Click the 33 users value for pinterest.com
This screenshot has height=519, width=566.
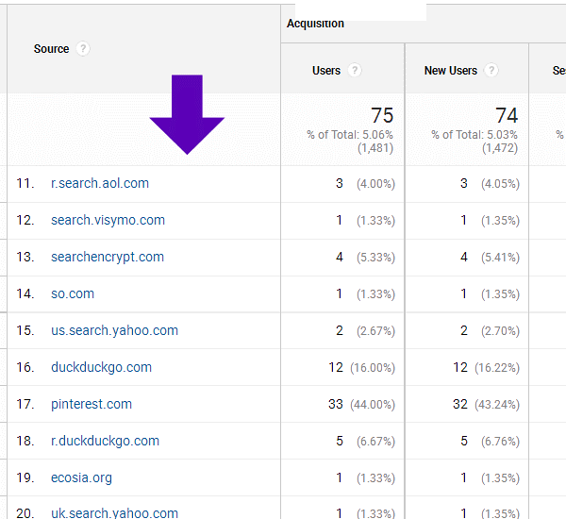(x=334, y=404)
